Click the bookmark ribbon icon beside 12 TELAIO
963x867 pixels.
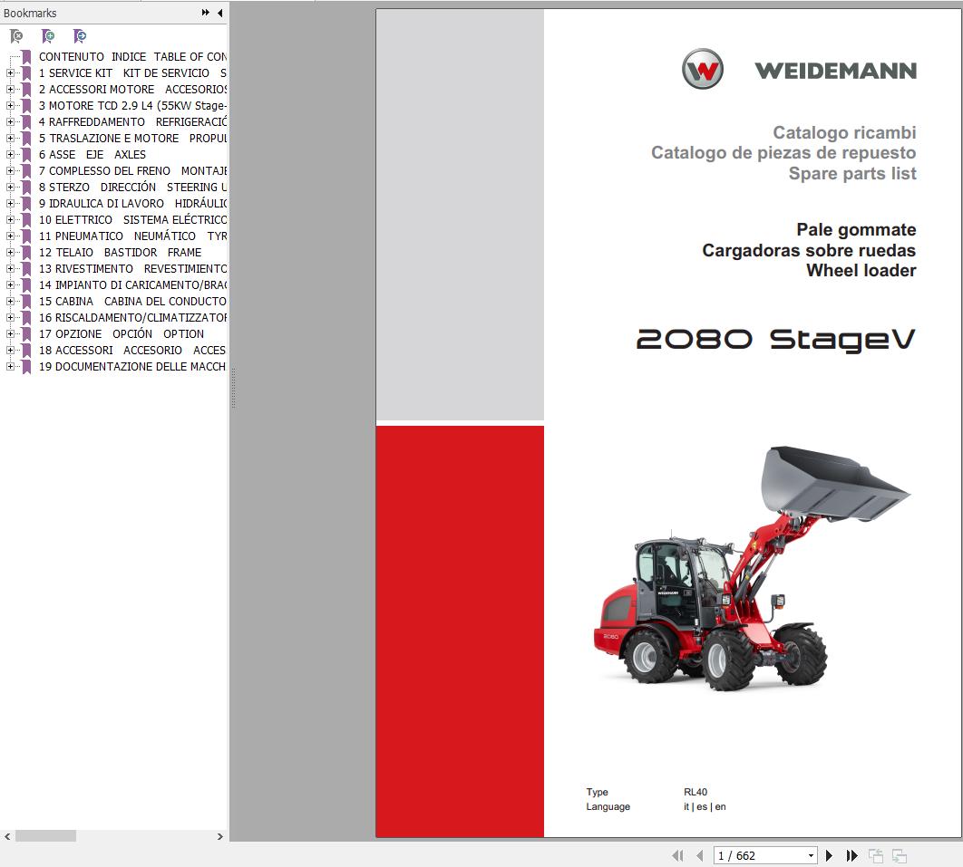click(26, 252)
